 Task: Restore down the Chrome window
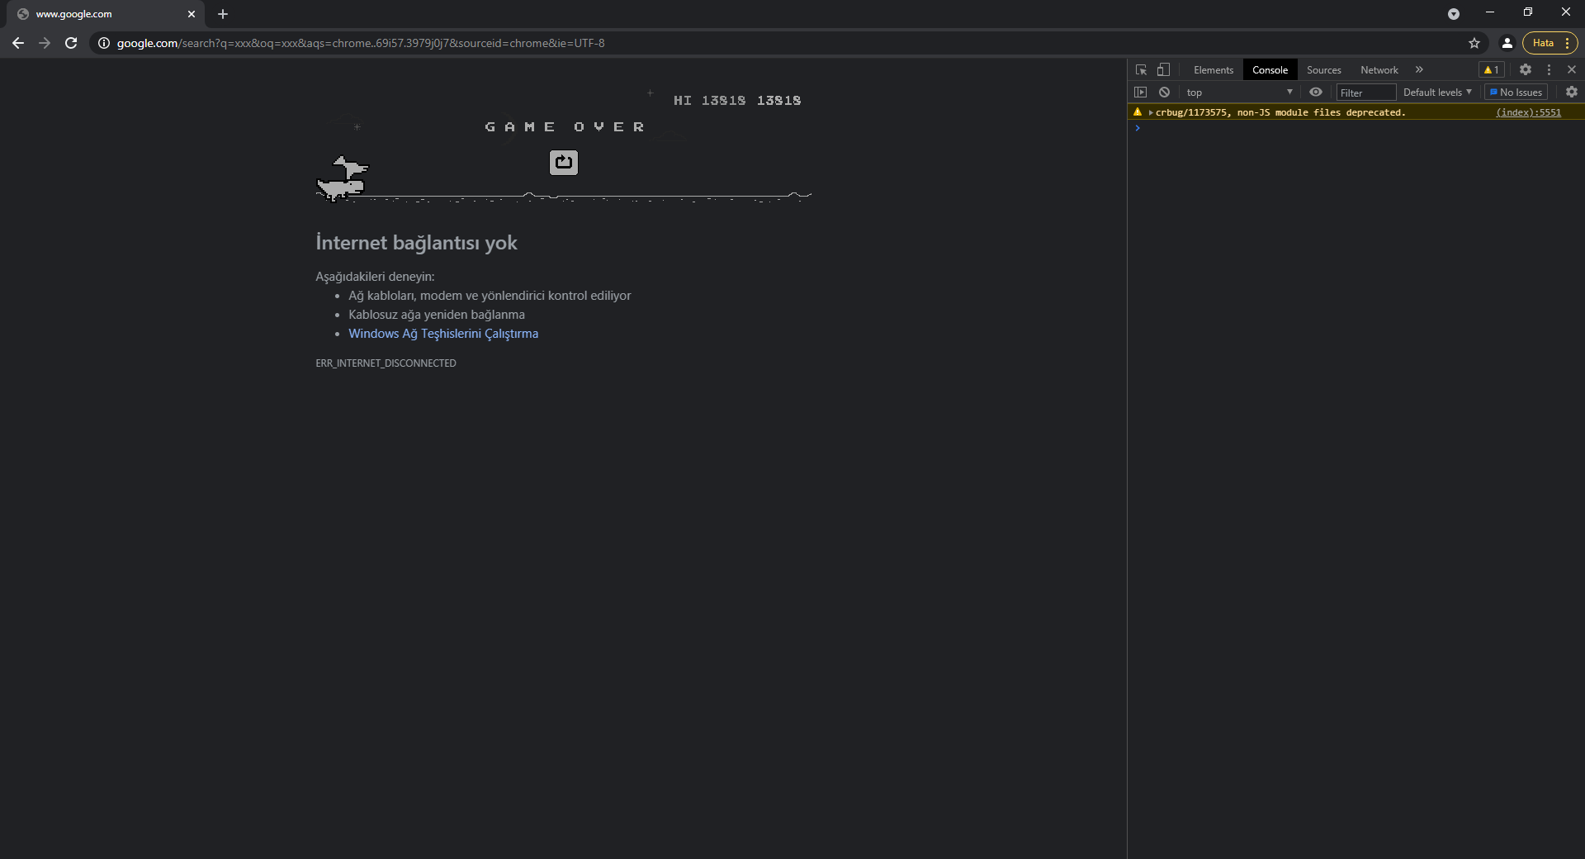click(x=1528, y=12)
